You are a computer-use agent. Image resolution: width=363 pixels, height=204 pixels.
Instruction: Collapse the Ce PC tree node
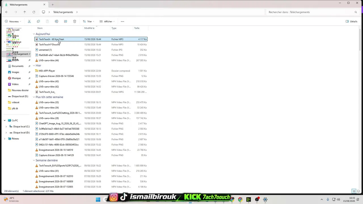click(5, 120)
